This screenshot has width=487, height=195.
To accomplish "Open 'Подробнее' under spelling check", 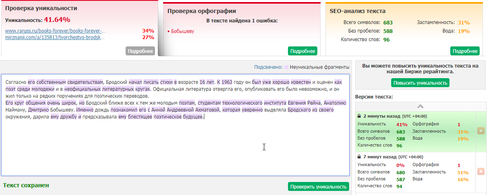I will click(302, 51).
